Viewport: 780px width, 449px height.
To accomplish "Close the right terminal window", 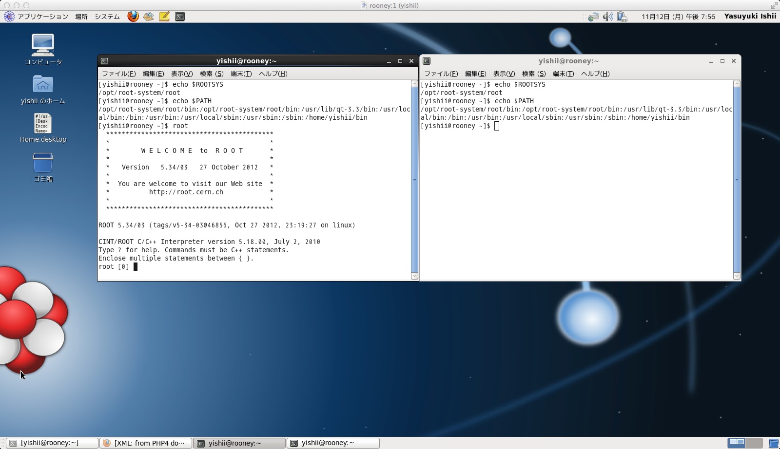I will [734, 61].
